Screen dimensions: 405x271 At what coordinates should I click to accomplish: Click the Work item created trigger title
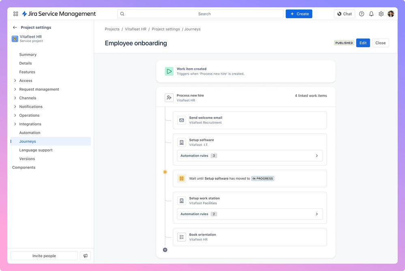click(191, 69)
